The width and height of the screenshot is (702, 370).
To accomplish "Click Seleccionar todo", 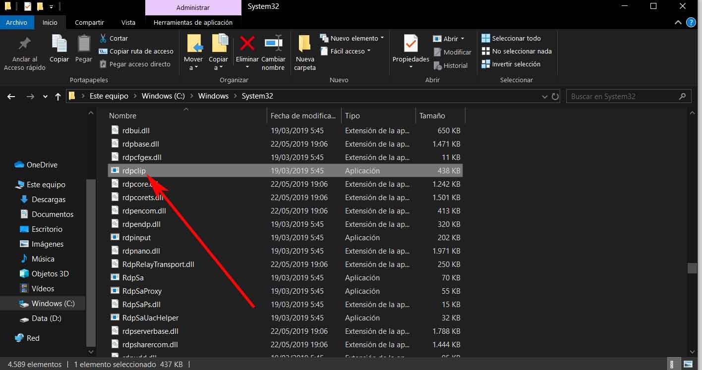I will (x=511, y=38).
